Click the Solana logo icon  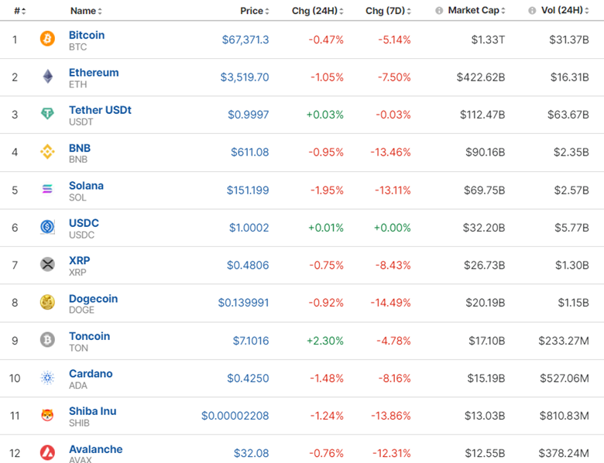(47, 189)
